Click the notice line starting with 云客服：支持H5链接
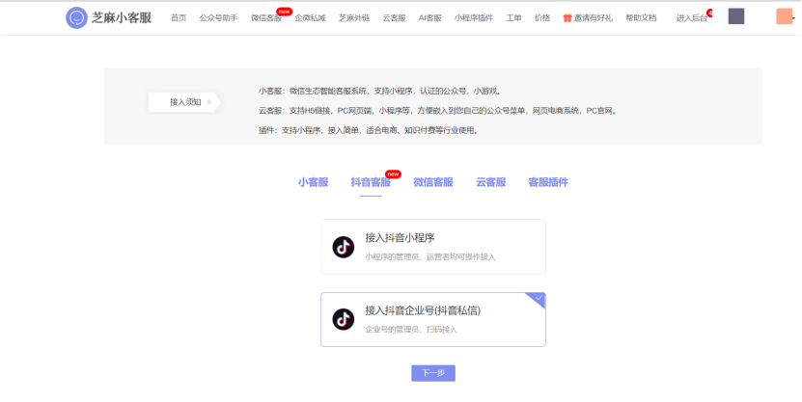This screenshot has width=802, height=402. tap(439, 111)
